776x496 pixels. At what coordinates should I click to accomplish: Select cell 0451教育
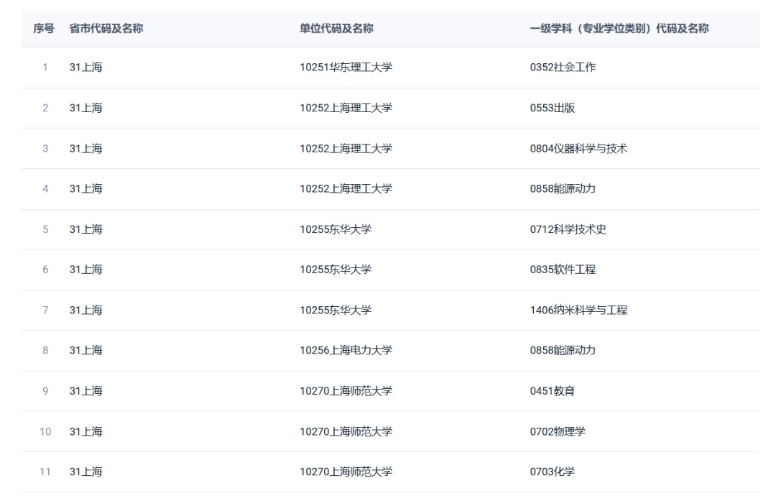coord(553,391)
